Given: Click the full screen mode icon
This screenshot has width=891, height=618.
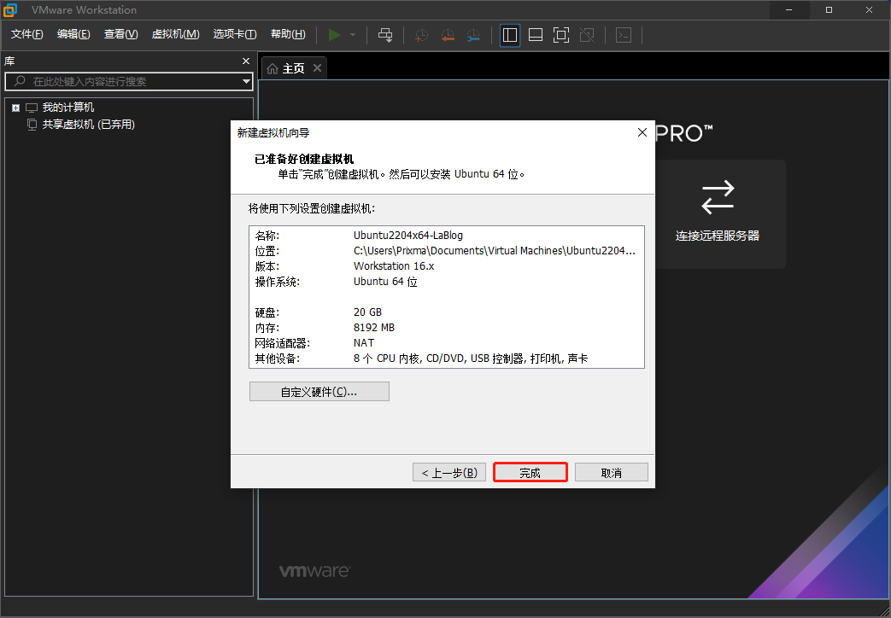Looking at the screenshot, I should 561,35.
